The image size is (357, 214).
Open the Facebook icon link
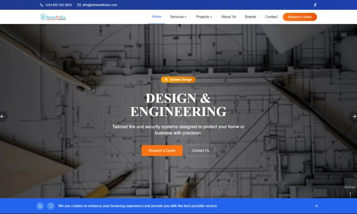click(x=315, y=5)
